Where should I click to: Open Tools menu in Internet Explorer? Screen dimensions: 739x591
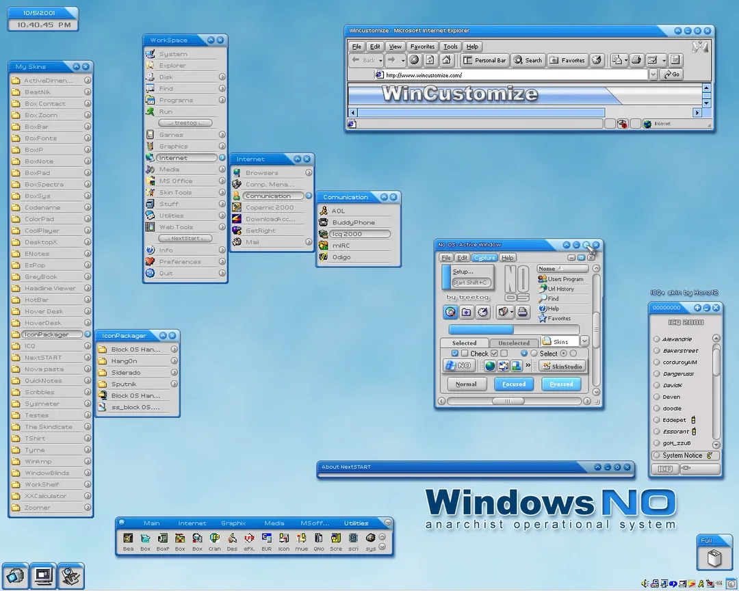(450, 47)
